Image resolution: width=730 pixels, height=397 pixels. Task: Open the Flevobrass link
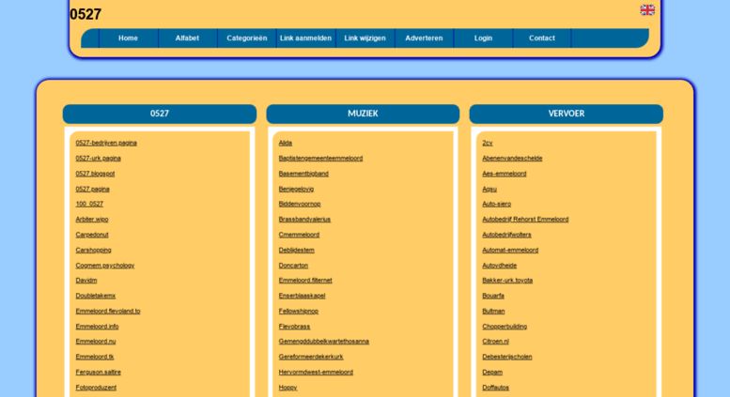(295, 326)
